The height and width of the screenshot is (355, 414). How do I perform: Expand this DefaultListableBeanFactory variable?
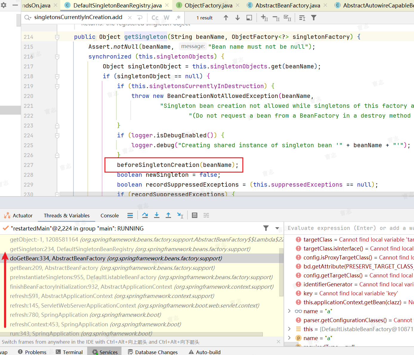289,329
